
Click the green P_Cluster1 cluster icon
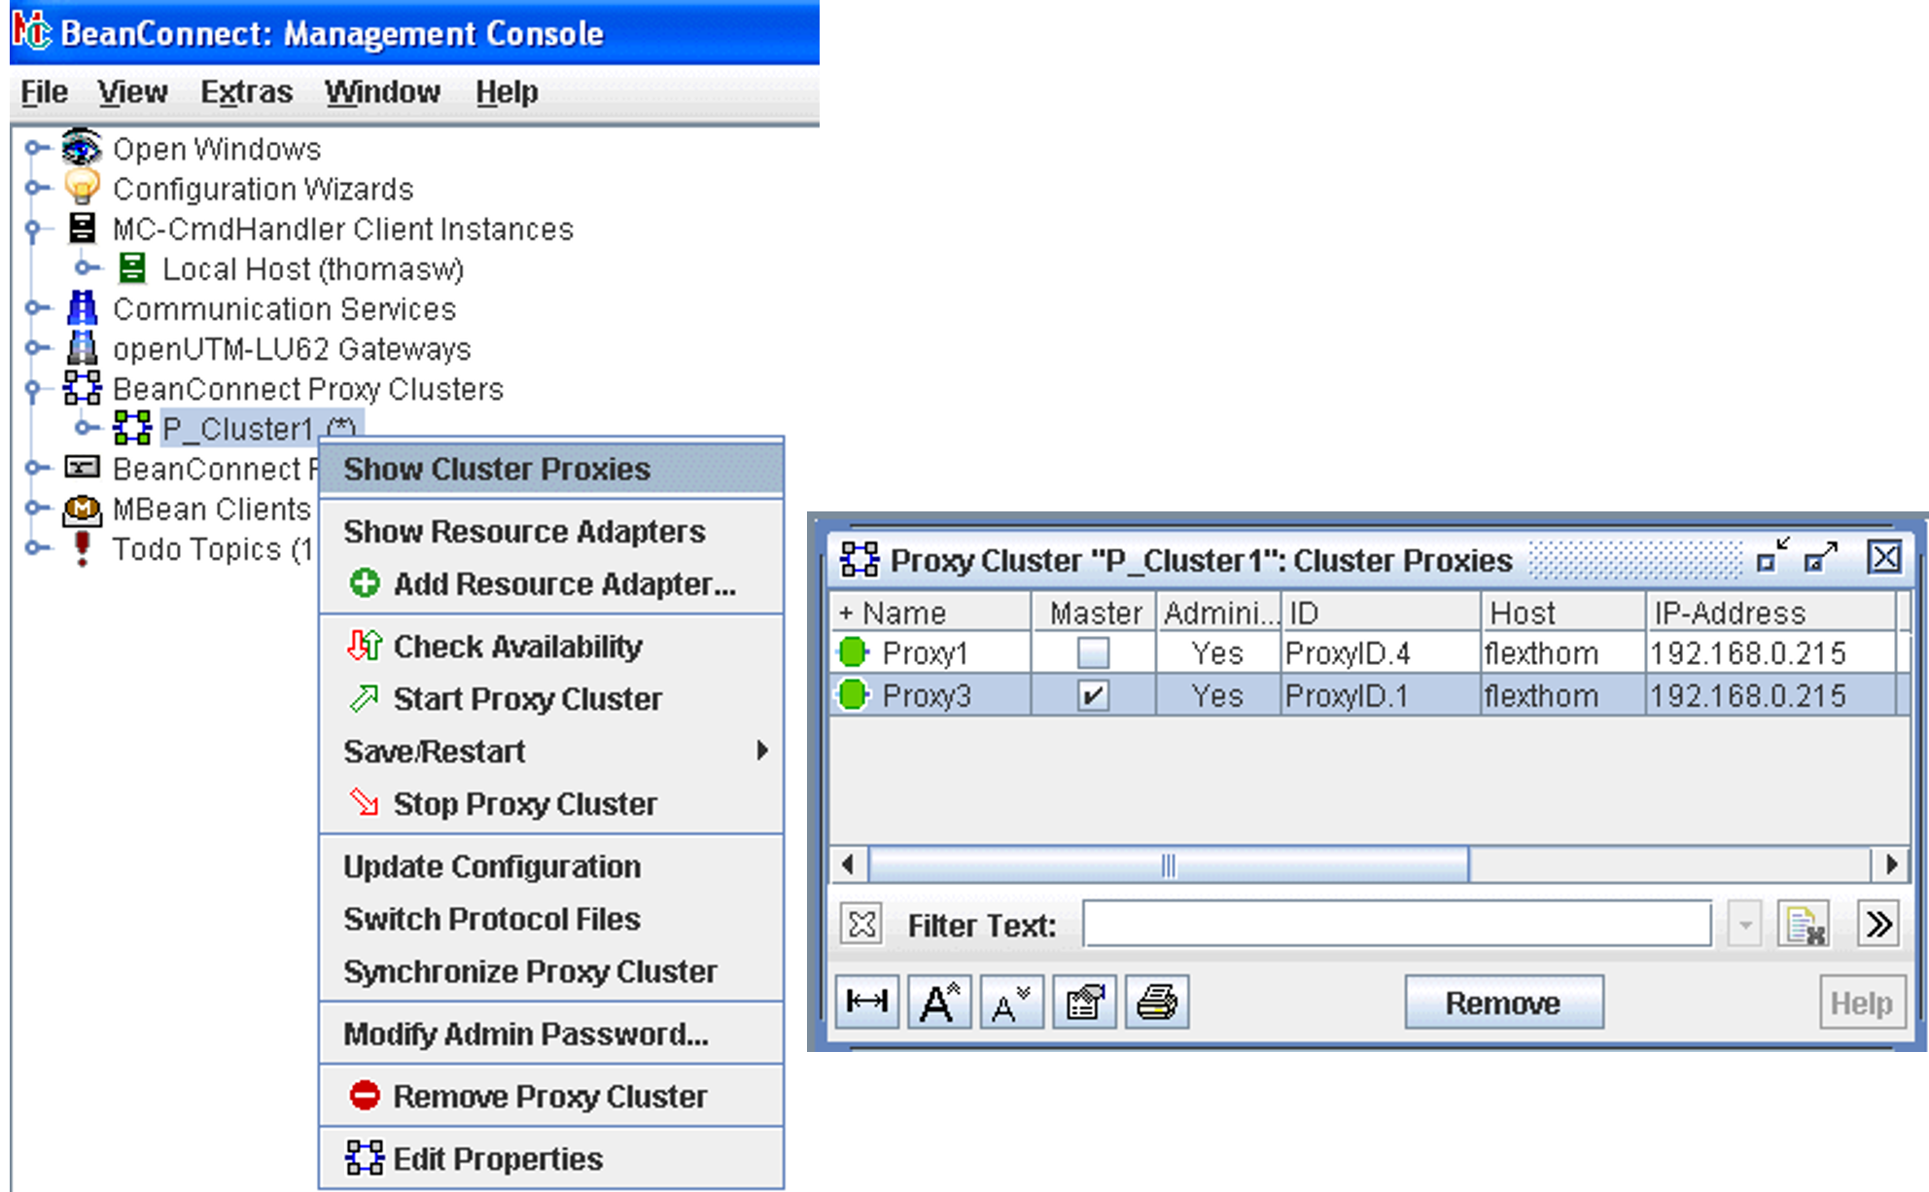pyautogui.click(x=132, y=427)
